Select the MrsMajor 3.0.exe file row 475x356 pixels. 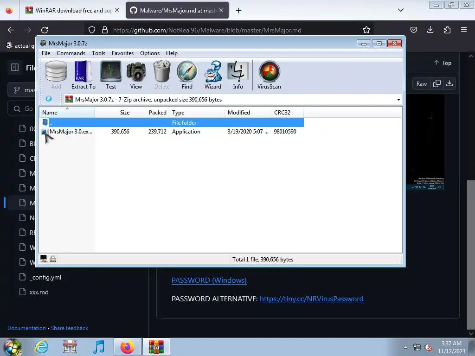[x=172, y=132]
